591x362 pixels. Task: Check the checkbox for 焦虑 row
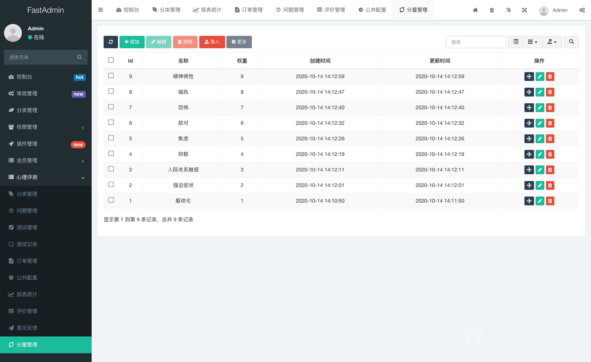pyautogui.click(x=111, y=138)
